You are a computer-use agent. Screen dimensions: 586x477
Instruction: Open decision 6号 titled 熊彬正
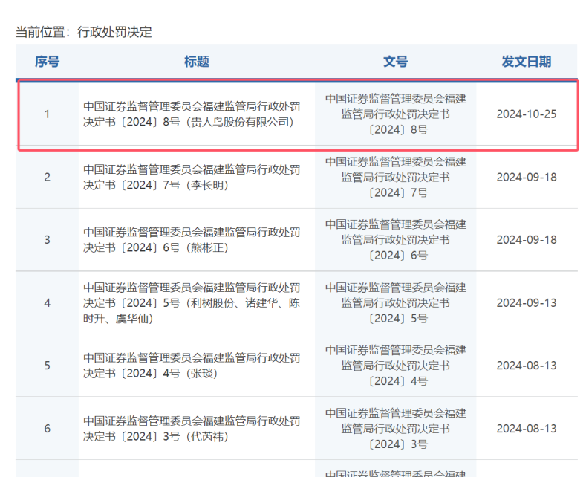coord(192,240)
